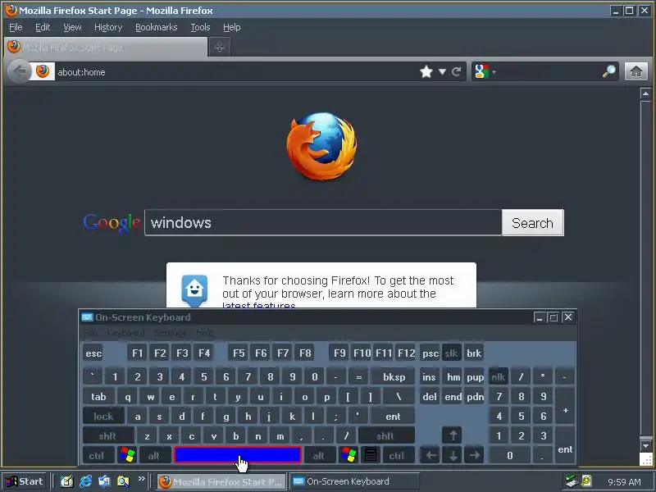Click the about:home address field
Screen dimensions: 656x492
tap(235, 72)
